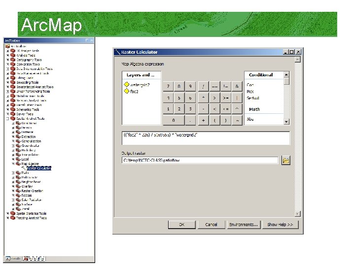The width and height of the screenshot is (355, 266).
Task: Click the == equals operator button
Action: 214,86
